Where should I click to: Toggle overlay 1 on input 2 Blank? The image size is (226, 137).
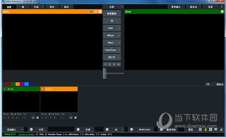tap(42, 118)
